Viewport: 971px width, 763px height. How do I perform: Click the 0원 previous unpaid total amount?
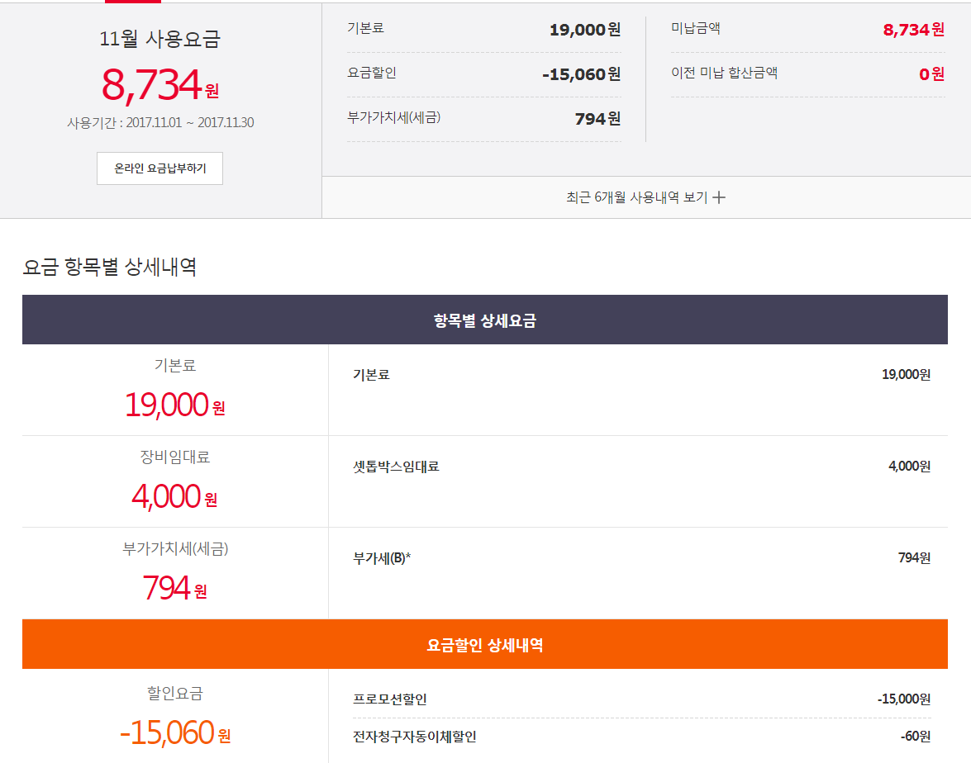point(931,74)
